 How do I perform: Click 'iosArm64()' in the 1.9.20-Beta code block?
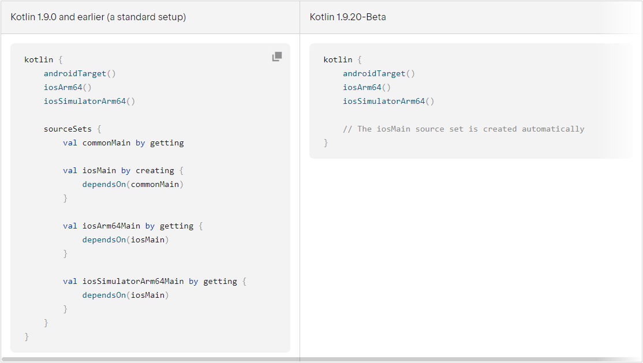[x=367, y=87]
